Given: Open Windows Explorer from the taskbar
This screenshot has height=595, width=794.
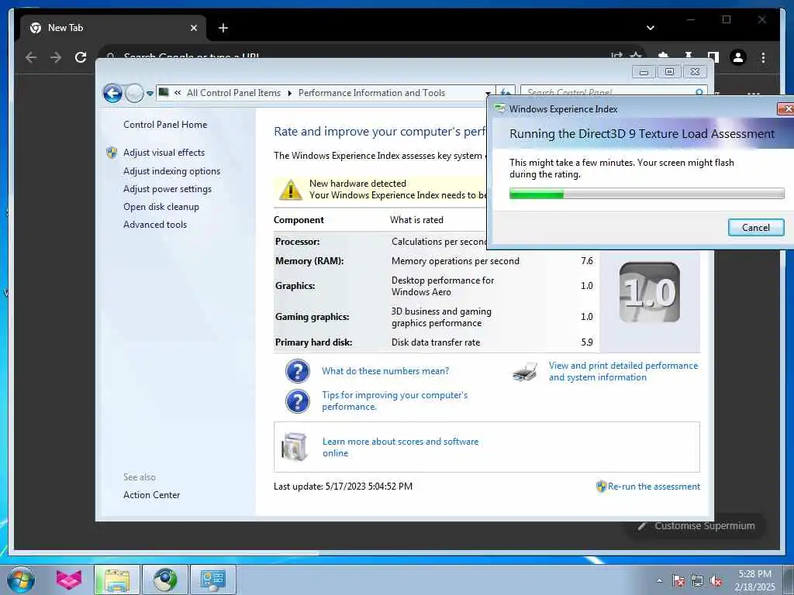Looking at the screenshot, I should coord(117,580).
